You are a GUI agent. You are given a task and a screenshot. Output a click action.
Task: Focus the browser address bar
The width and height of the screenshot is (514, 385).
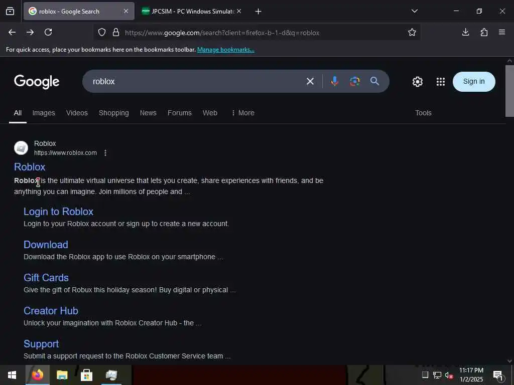(x=256, y=33)
